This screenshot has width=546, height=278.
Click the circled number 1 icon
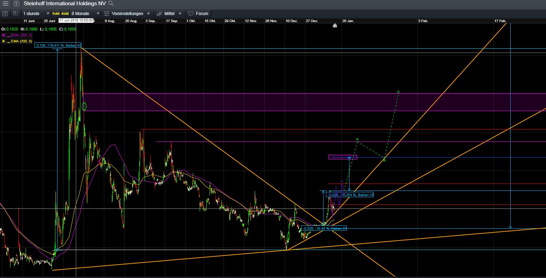pyautogui.click(x=16, y=4)
